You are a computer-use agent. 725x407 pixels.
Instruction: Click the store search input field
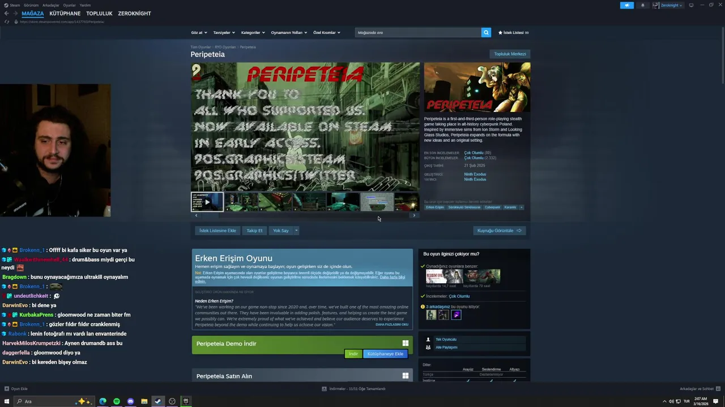(x=418, y=32)
